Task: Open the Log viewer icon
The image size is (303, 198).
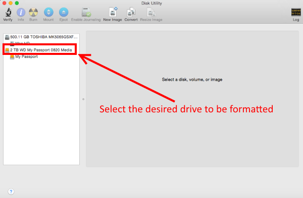Action: pos(296,12)
